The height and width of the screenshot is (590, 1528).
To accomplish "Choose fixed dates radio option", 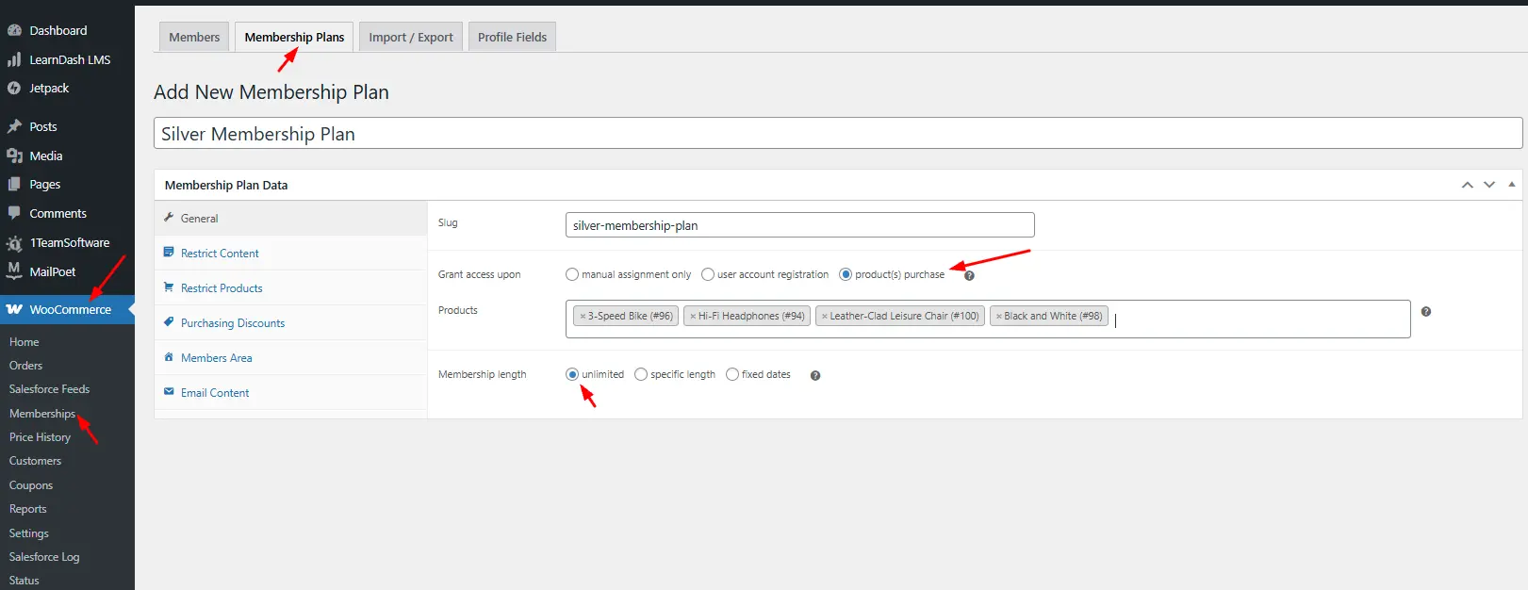I will click(x=732, y=374).
